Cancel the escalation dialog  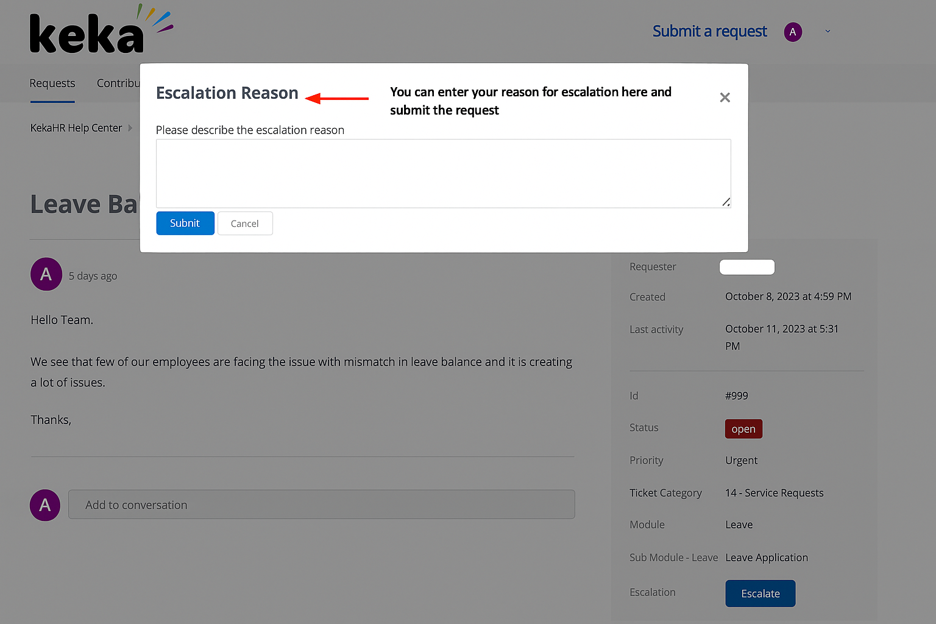coord(245,224)
